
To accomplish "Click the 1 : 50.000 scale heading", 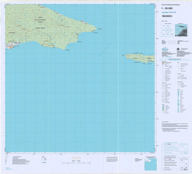I will click(x=167, y=9).
